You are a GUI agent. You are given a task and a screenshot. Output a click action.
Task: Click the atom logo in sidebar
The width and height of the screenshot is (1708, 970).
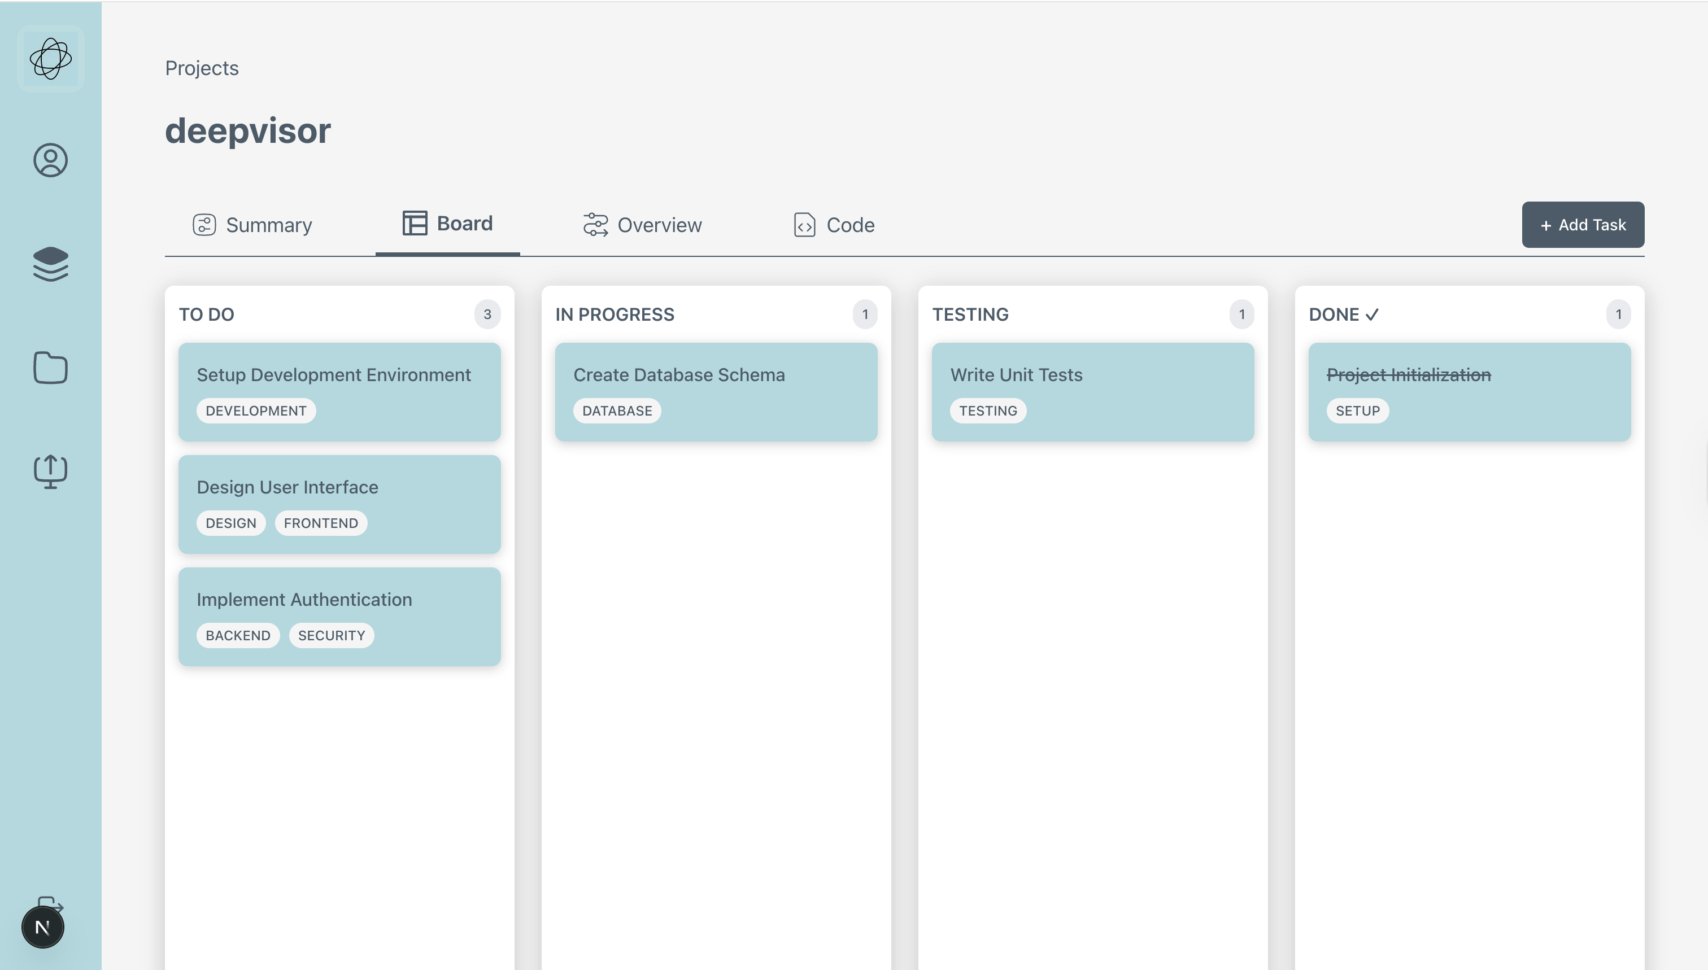(51, 59)
